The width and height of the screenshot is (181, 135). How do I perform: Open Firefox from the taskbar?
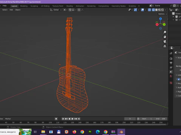point(74,132)
